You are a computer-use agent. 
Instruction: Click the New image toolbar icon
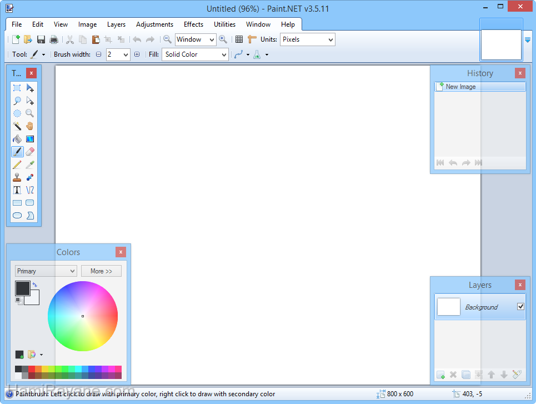pyautogui.click(x=16, y=39)
